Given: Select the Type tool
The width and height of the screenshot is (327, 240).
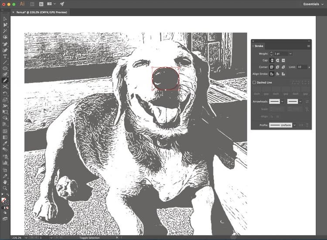Looking at the screenshot, I should coord(5,56).
